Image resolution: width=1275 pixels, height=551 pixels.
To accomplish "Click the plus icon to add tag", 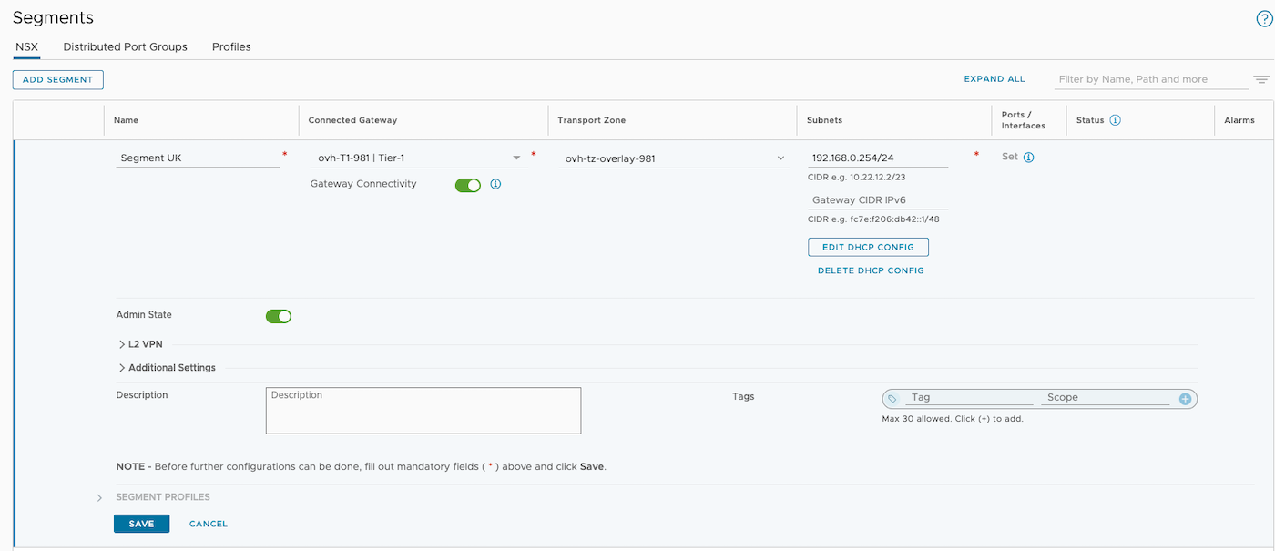I will click(x=1185, y=399).
